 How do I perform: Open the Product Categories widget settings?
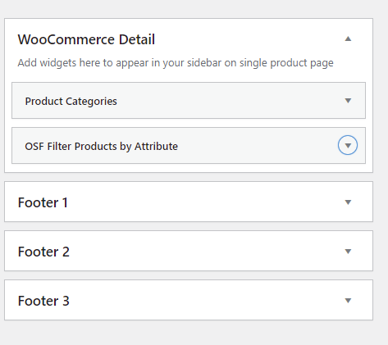click(x=189, y=101)
